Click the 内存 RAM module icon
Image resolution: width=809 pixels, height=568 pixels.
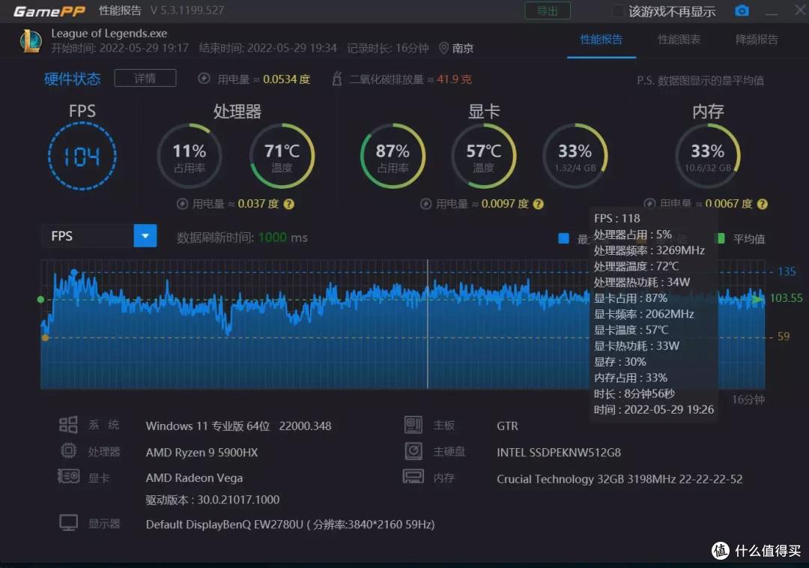[413, 476]
